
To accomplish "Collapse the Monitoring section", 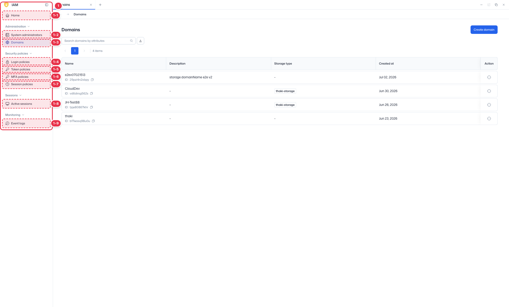I will 15,115.
